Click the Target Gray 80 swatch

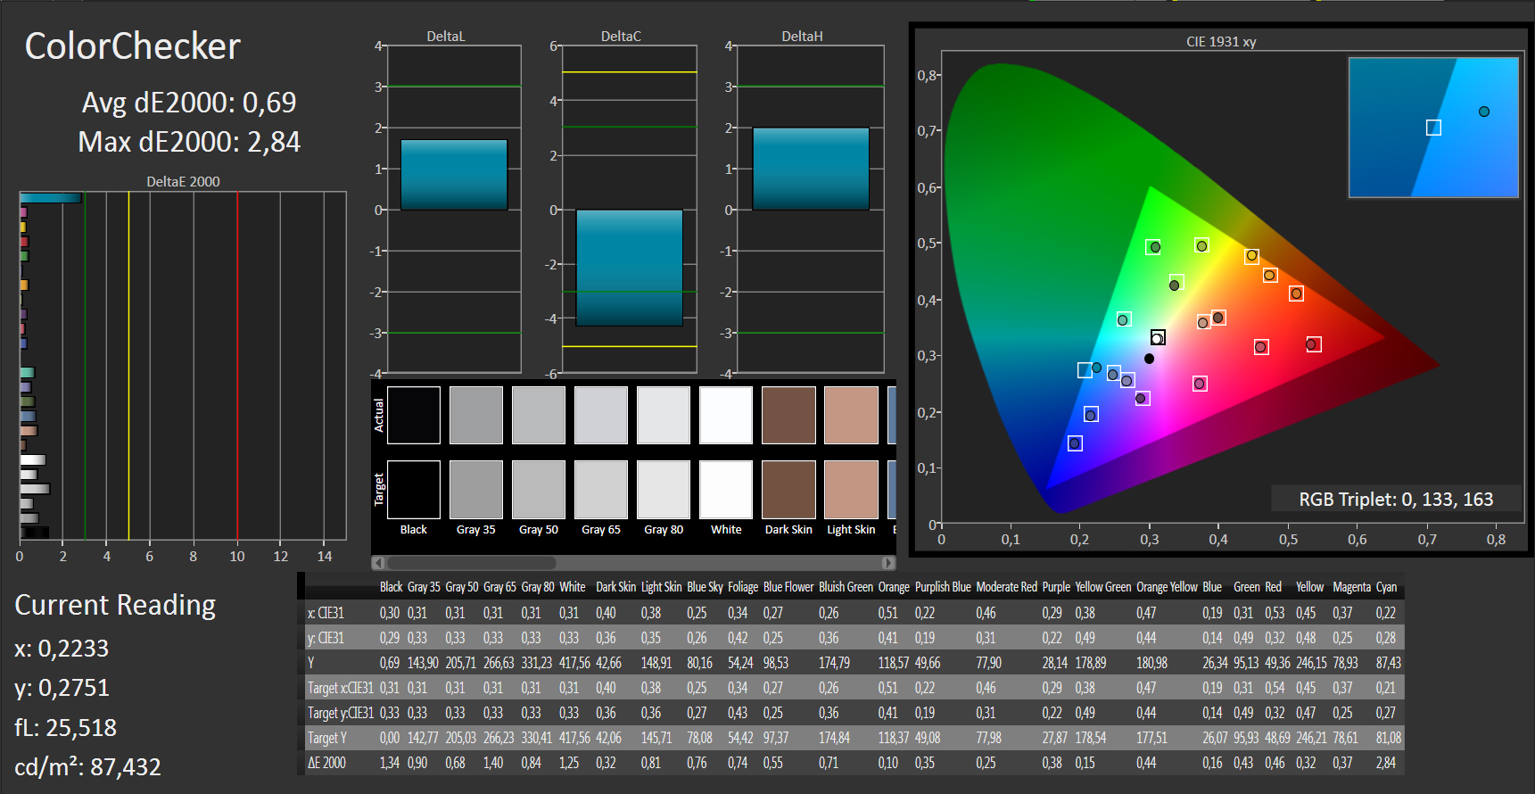pyautogui.click(x=664, y=490)
